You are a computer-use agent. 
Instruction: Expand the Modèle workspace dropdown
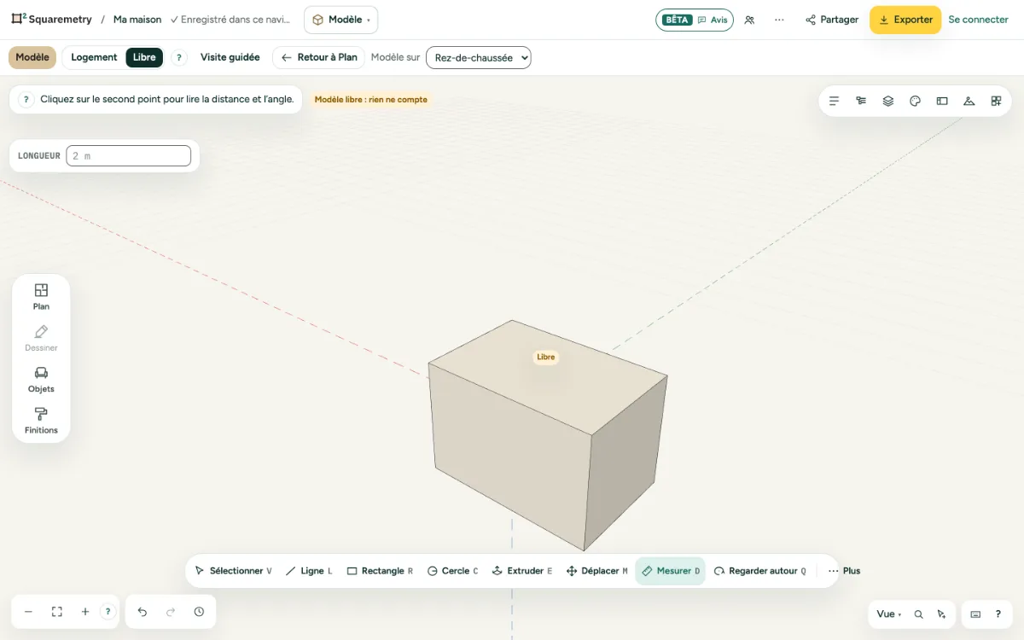(x=340, y=20)
